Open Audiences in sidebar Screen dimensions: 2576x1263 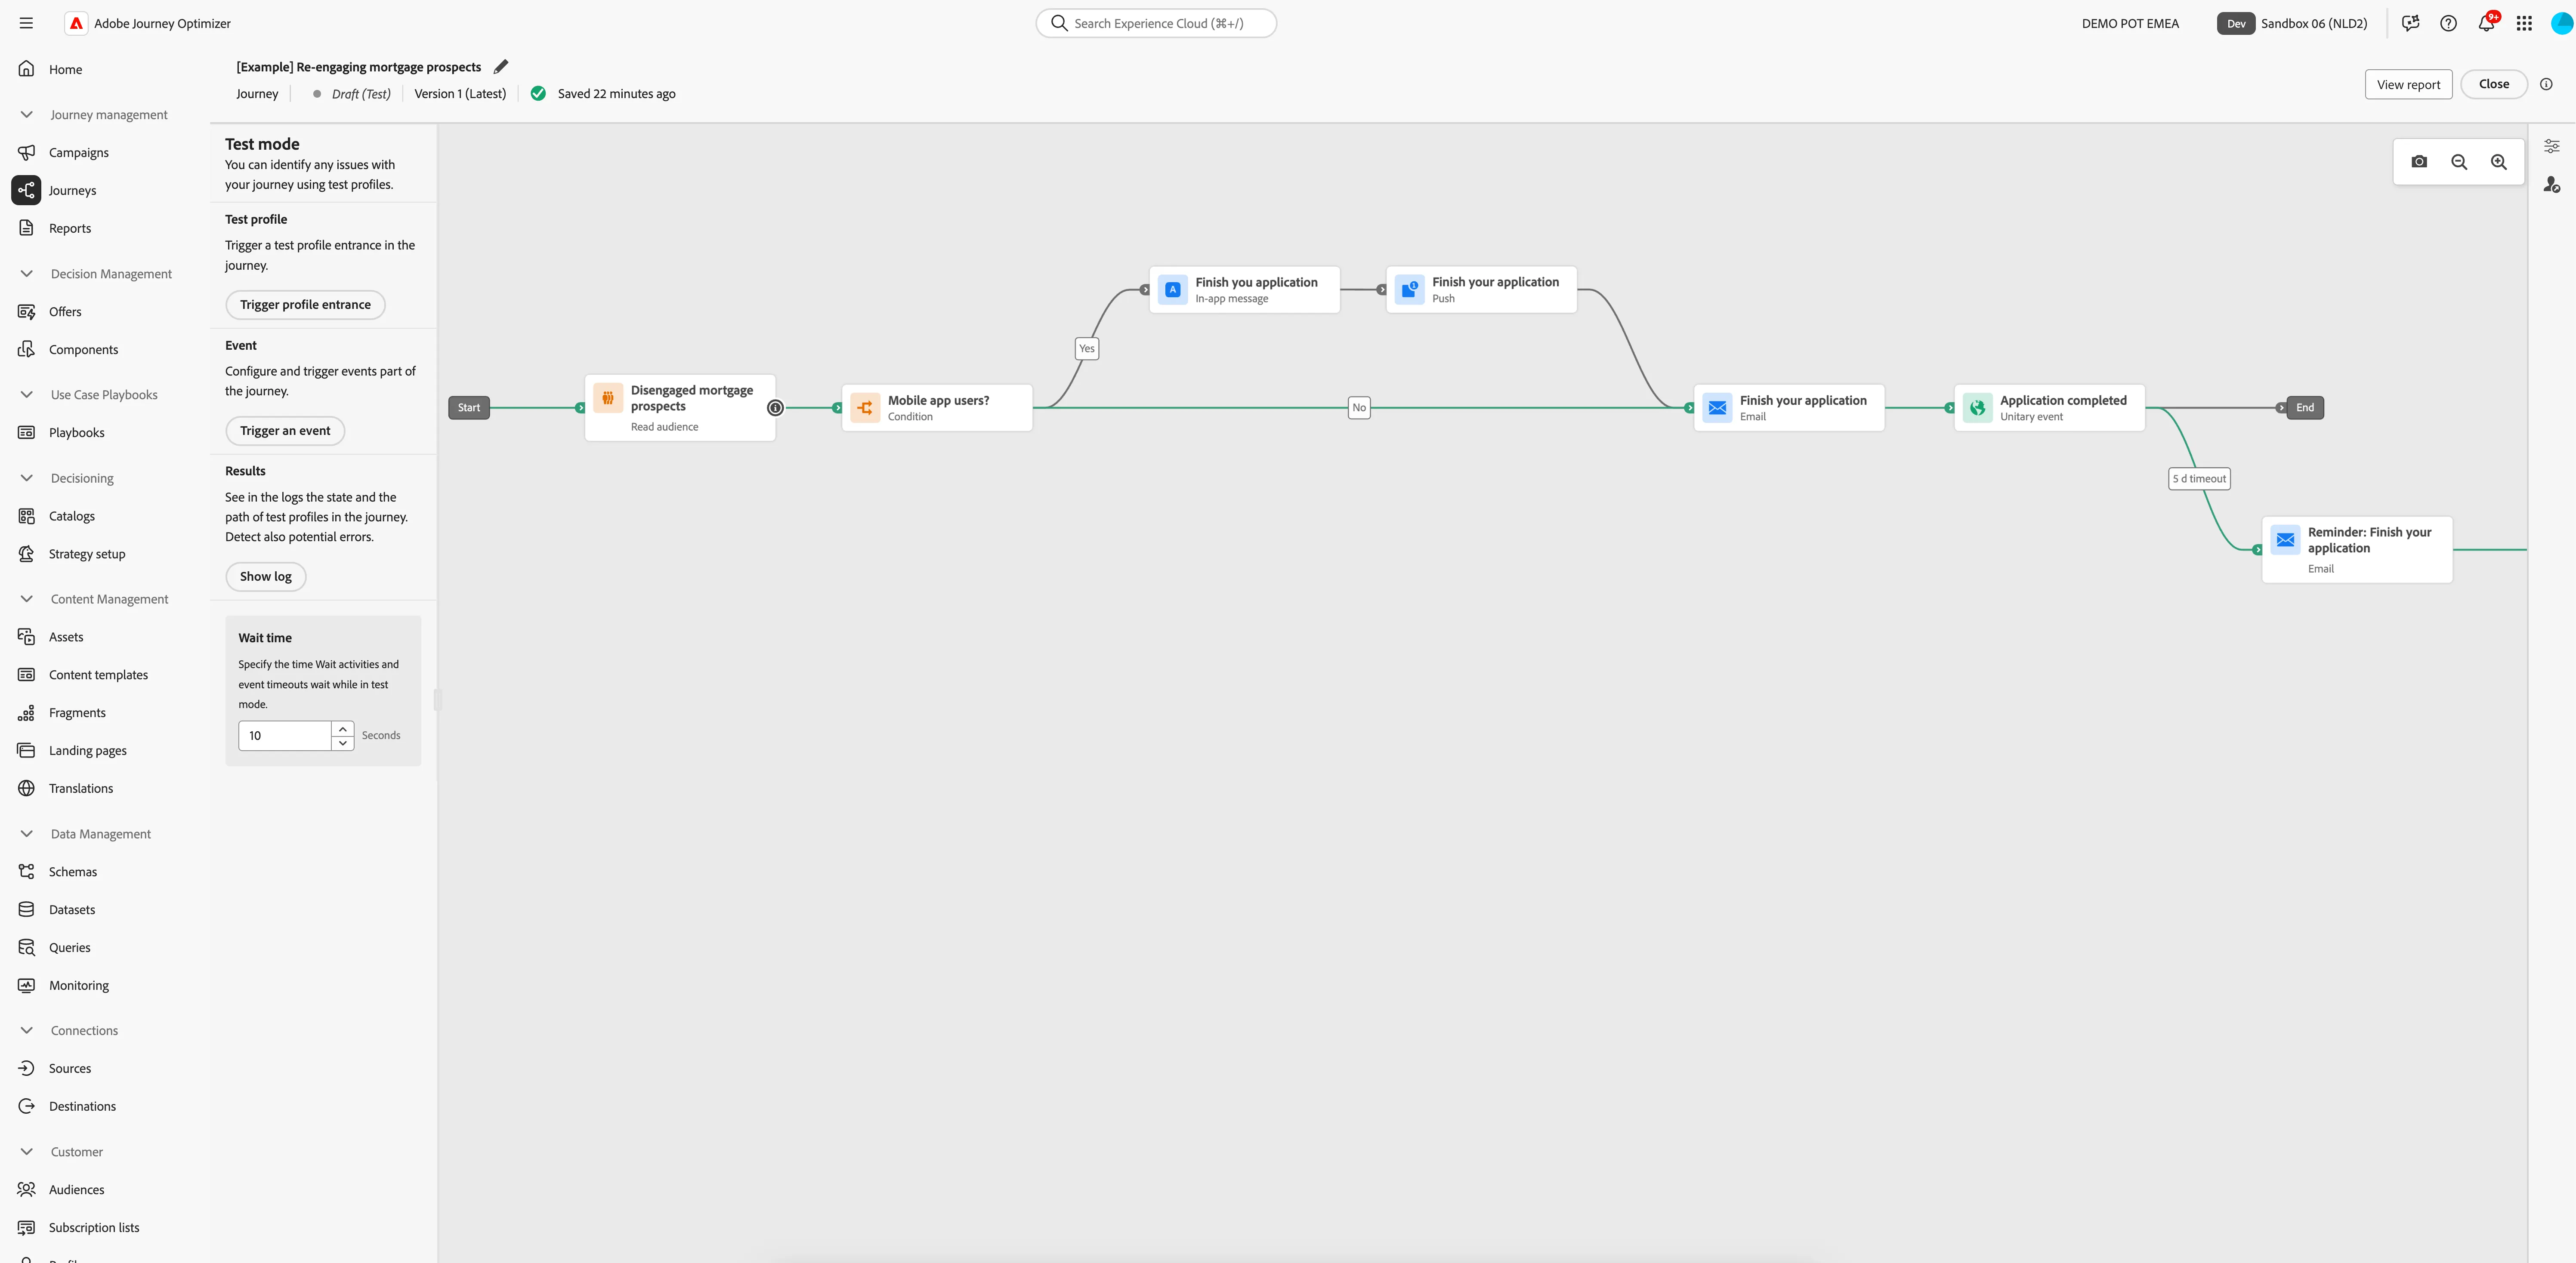[x=76, y=1190]
